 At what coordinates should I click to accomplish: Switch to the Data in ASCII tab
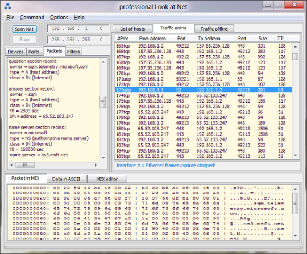[66, 179]
